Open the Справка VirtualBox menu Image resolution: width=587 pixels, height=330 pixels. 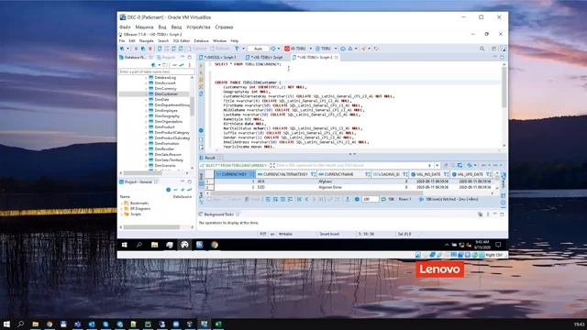[224, 27]
